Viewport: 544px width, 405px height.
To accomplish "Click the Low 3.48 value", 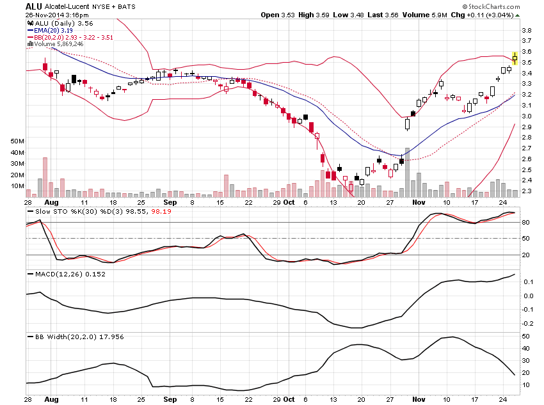I will 348,15.
